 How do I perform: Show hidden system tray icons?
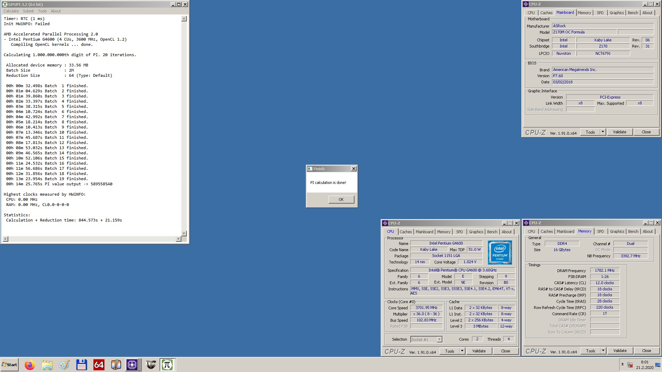622,364
